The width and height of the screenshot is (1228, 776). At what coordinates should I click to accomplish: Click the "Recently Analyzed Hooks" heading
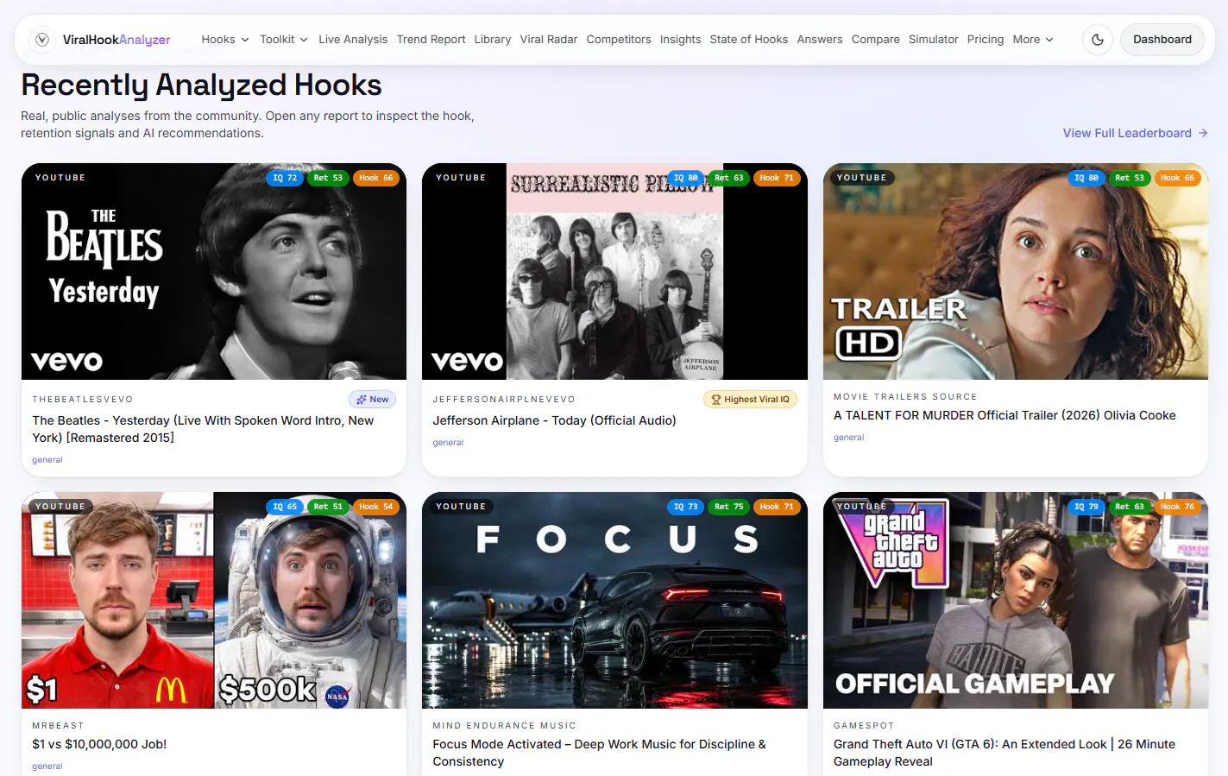[x=201, y=85]
